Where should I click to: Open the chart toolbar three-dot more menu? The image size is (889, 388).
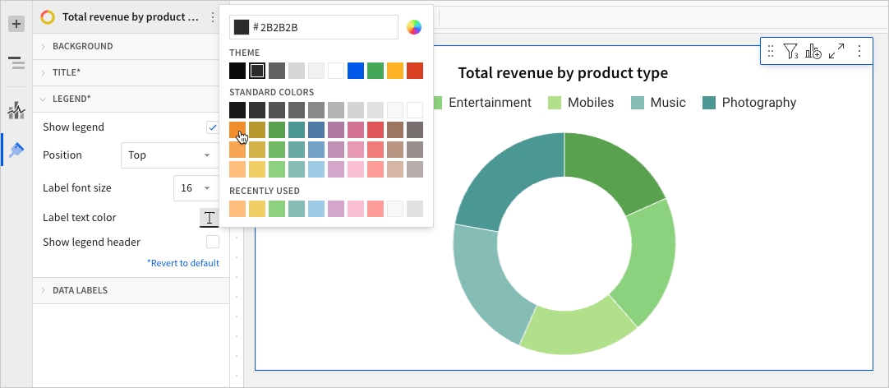coord(859,52)
